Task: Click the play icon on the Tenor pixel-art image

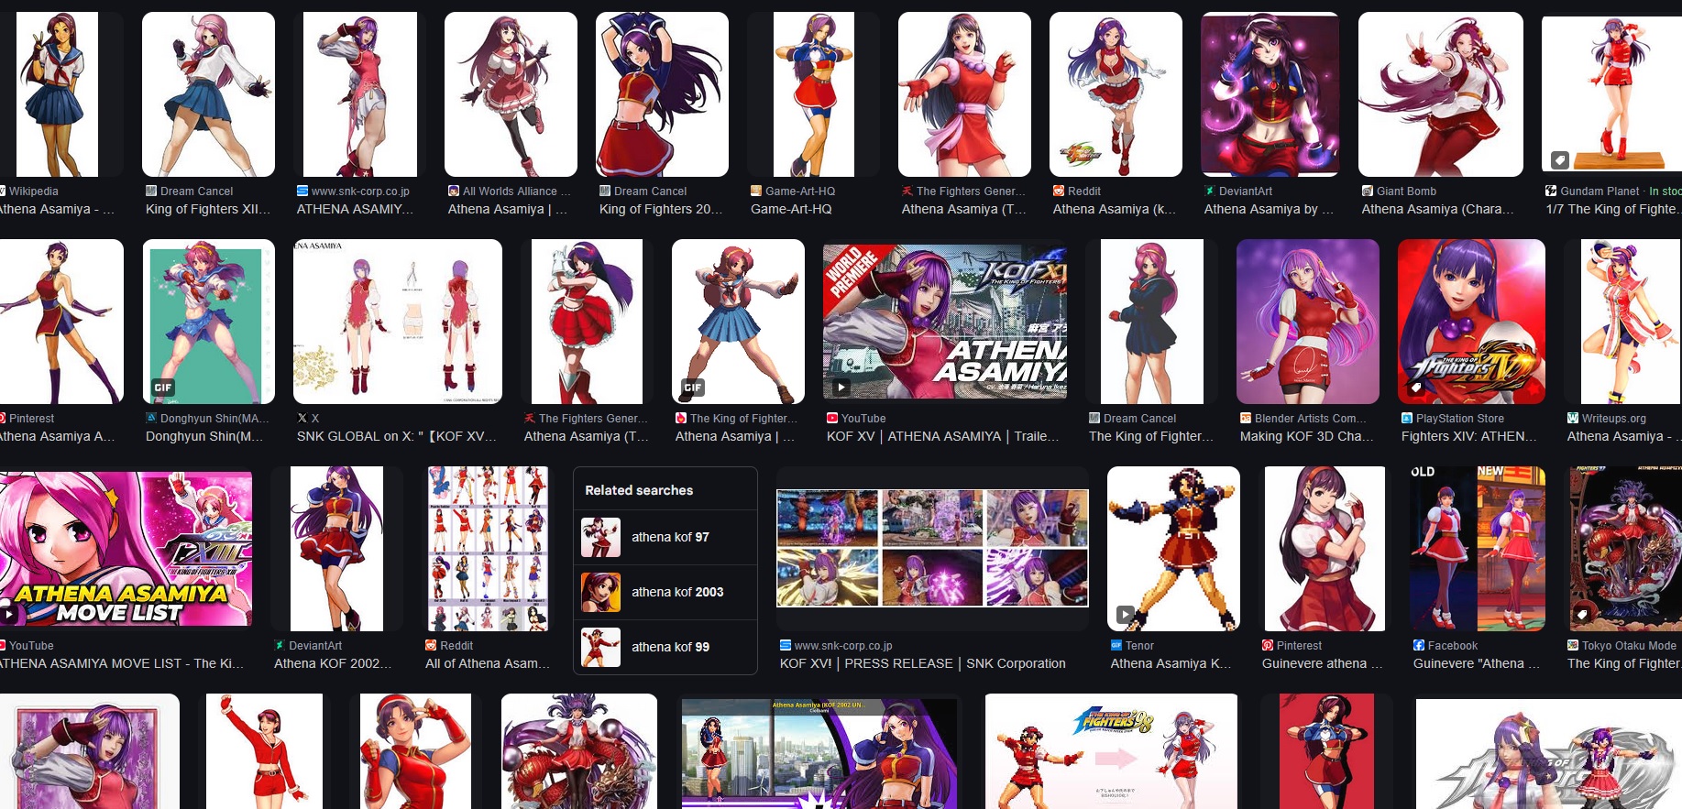Action: pyautogui.click(x=1125, y=614)
